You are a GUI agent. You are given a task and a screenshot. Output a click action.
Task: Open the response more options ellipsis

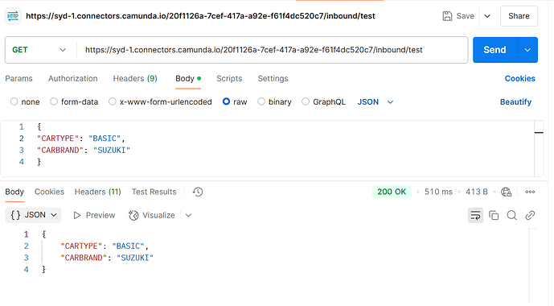[x=530, y=192]
